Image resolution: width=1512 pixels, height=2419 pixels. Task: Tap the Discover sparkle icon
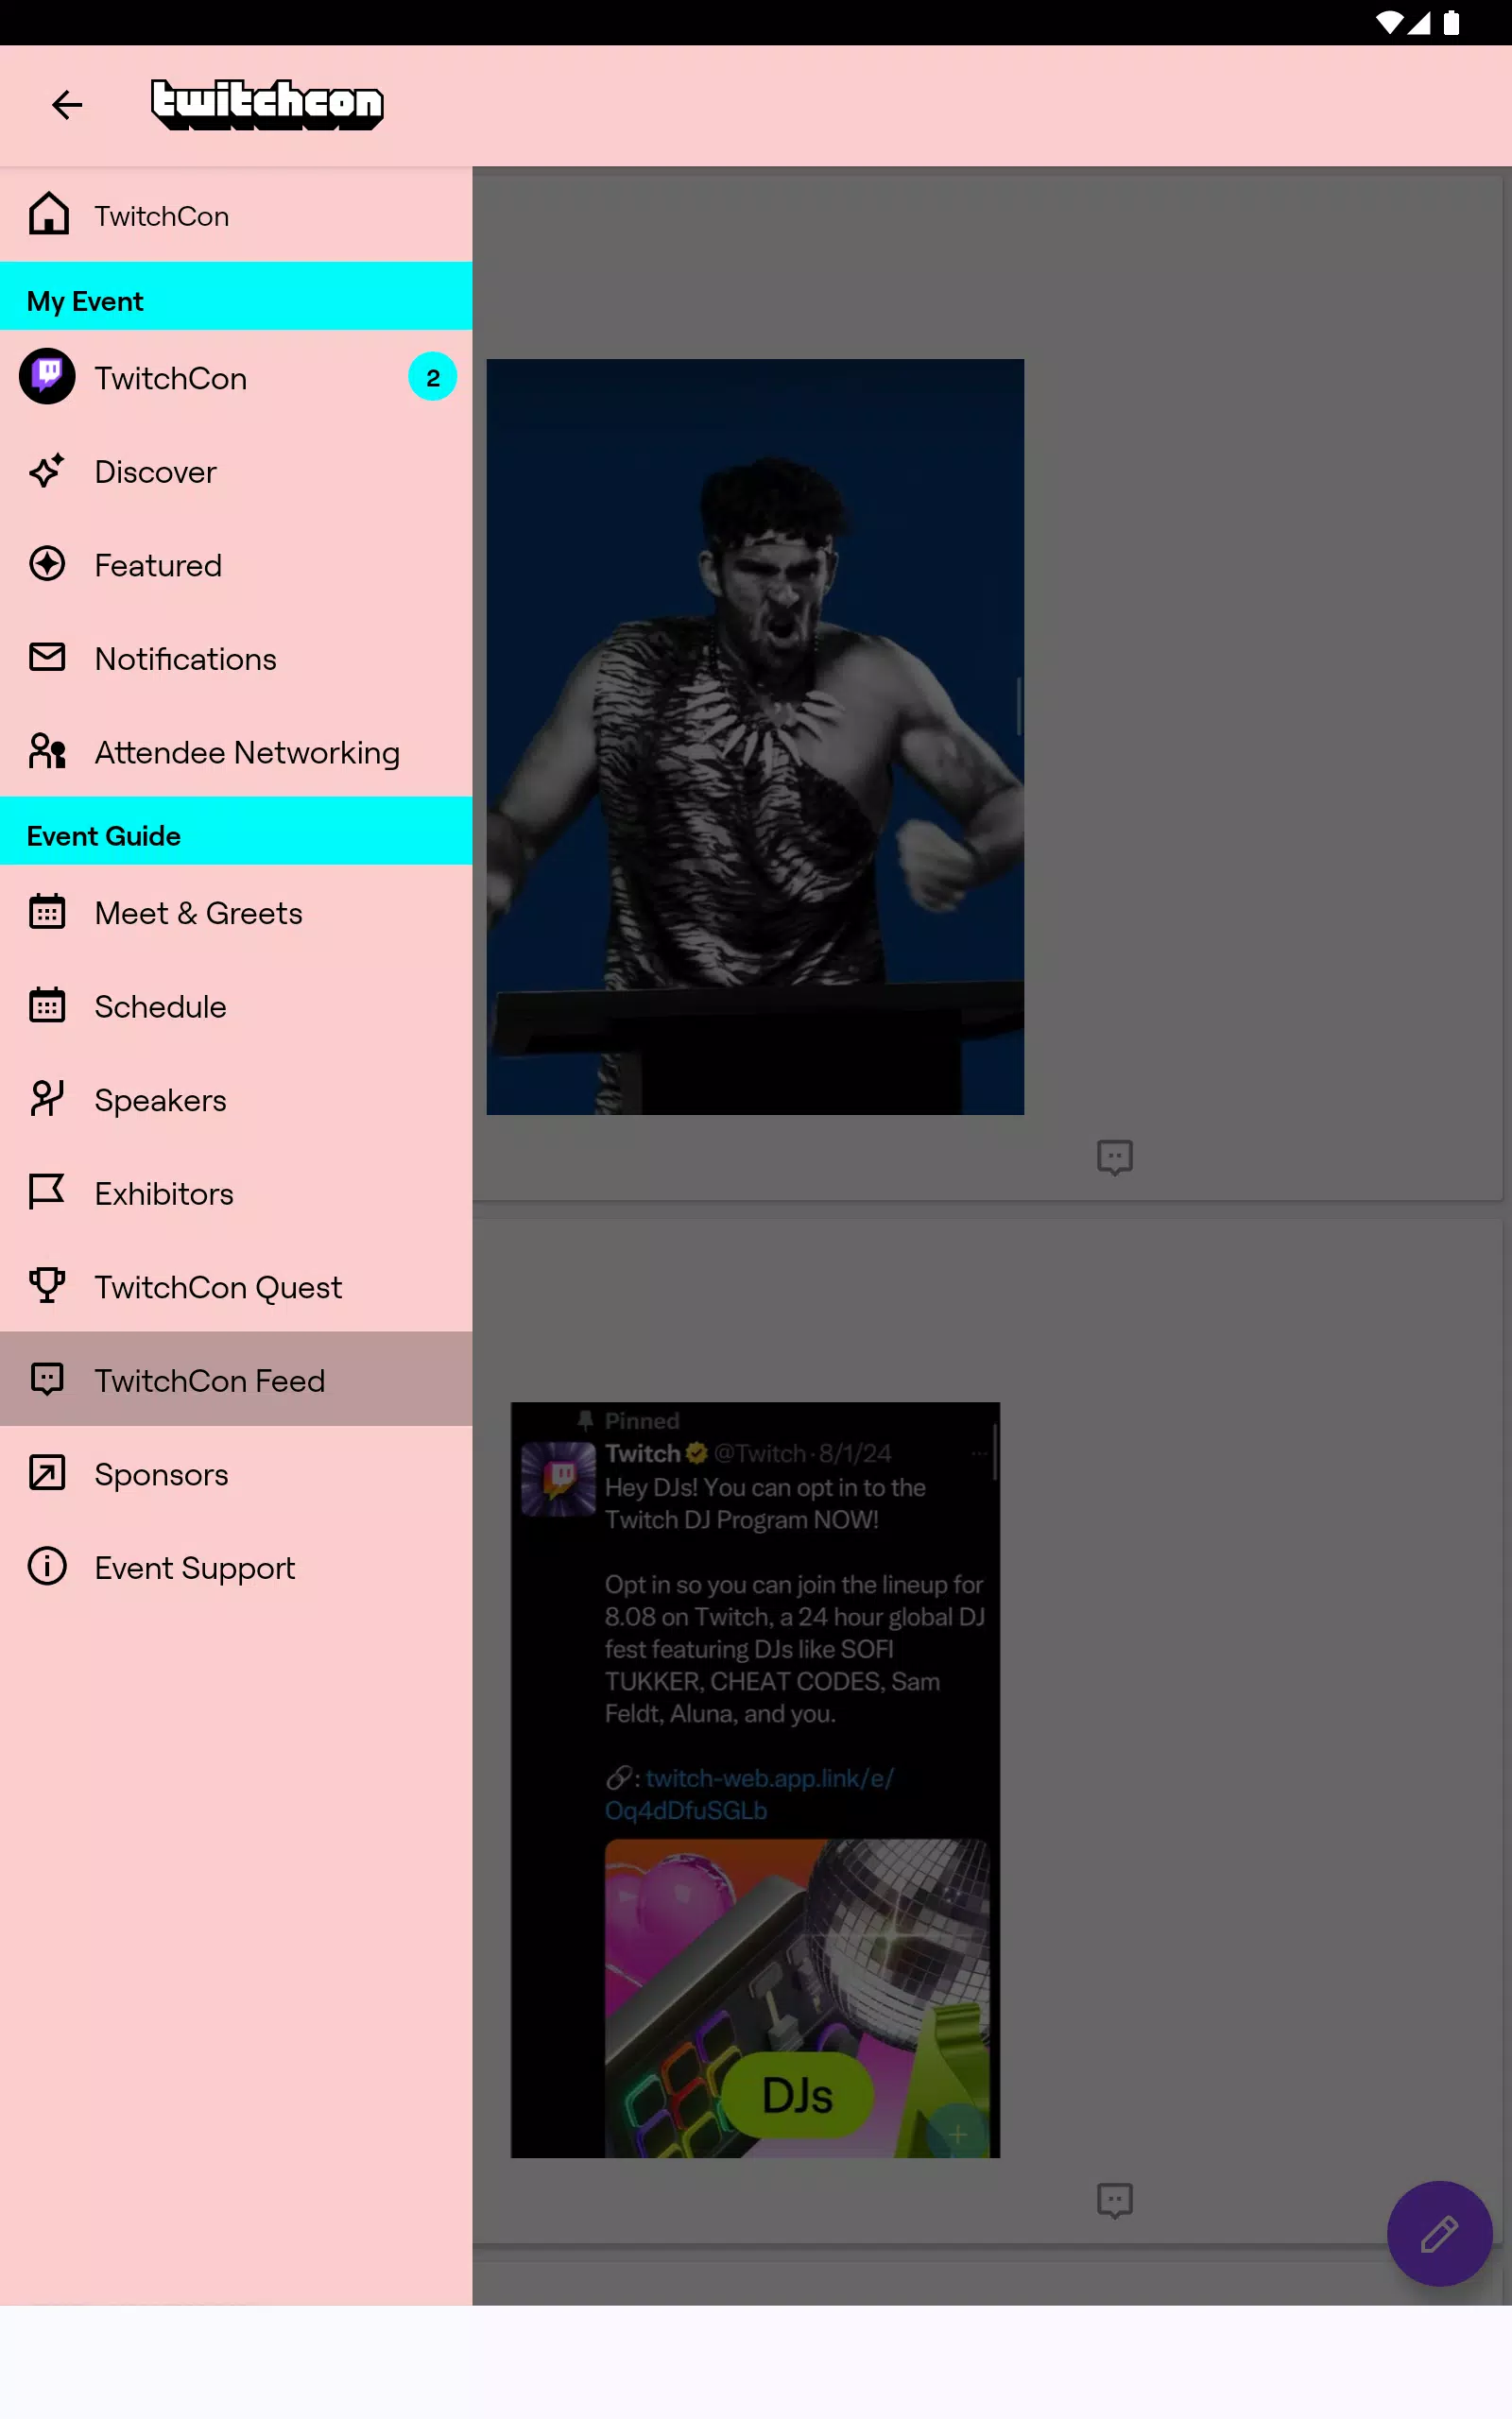tap(47, 471)
